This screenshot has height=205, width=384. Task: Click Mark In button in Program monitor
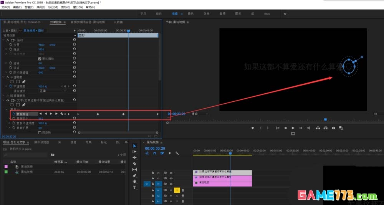261,128
